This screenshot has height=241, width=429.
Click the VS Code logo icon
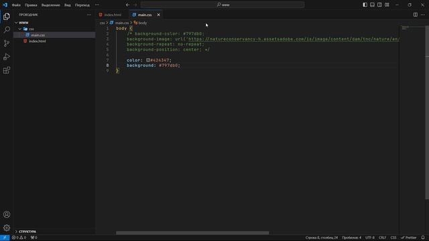tap(5, 5)
